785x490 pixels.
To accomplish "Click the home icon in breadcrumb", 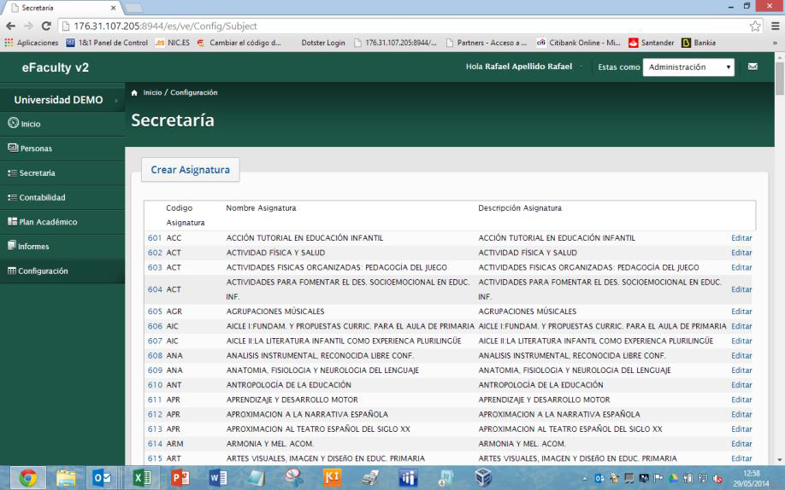I will tap(136, 92).
